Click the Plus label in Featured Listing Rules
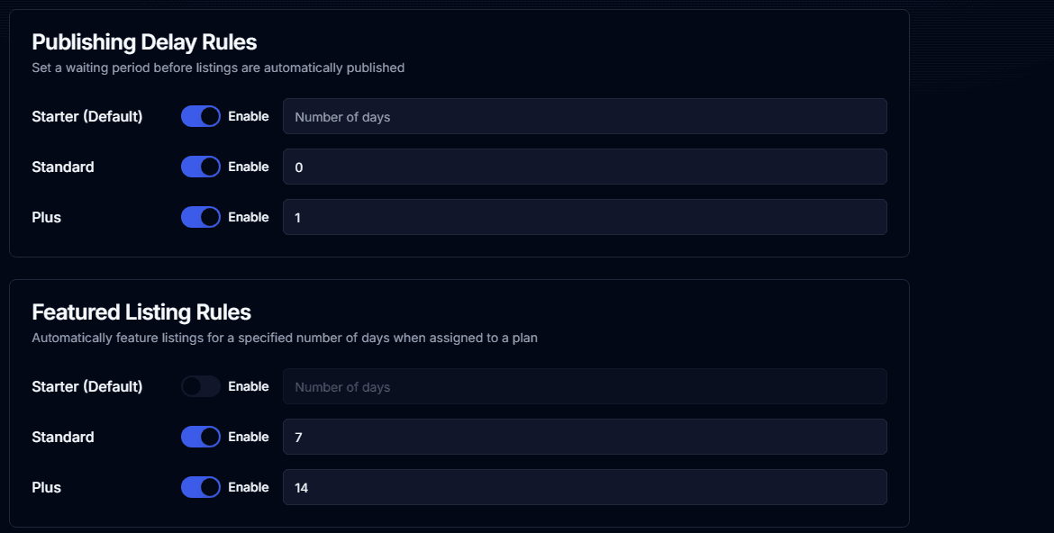The image size is (1054, 533). point(46,487)
